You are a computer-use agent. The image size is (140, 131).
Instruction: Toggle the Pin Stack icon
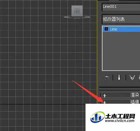tap(106, 78)
